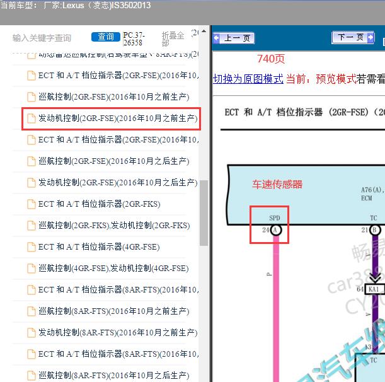Open 发动机控制(8AR-FTS) 2016年10月之前生产 item
Screen dimensions: 385x382
tap(118, 333)
